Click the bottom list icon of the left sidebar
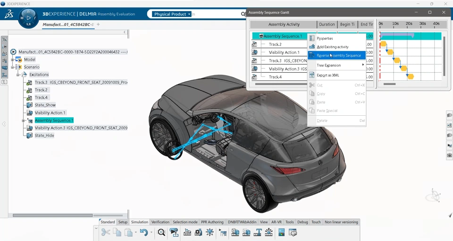 click(x=4, y=82)
